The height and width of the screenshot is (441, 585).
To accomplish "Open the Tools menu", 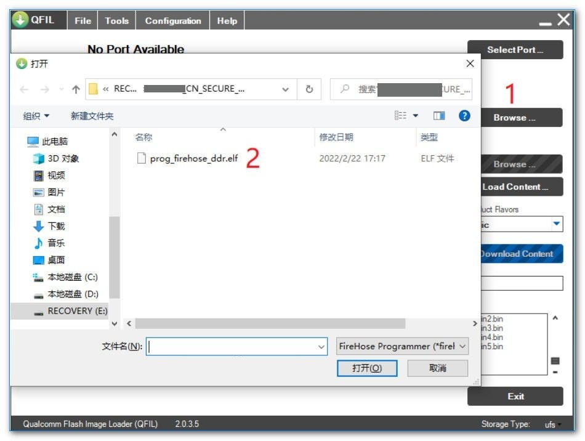I will point(117,20).
